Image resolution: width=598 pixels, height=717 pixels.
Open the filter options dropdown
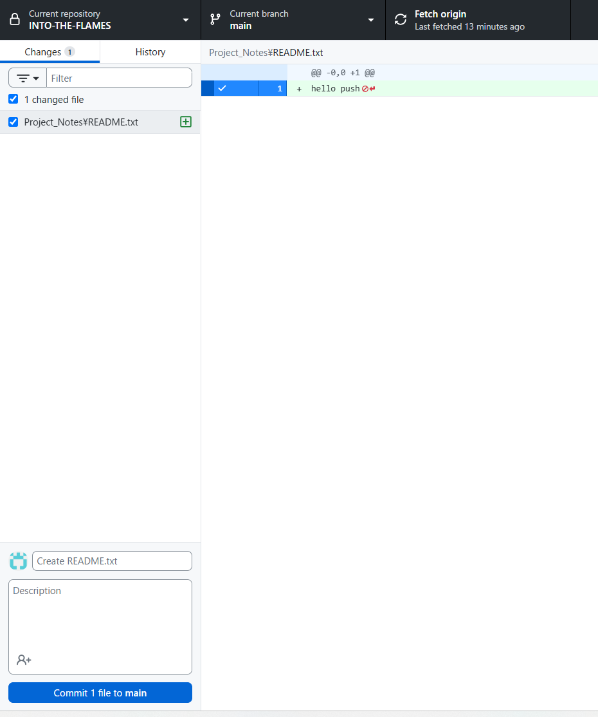click(28, 78)
